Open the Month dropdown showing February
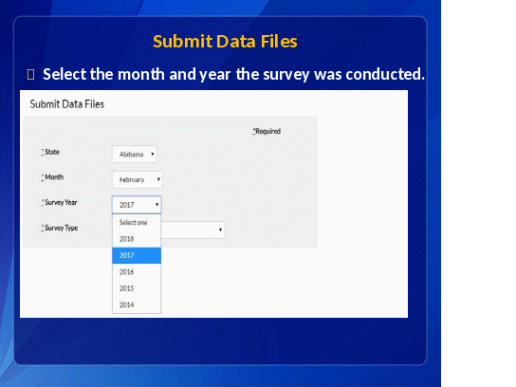 [138, 179]
